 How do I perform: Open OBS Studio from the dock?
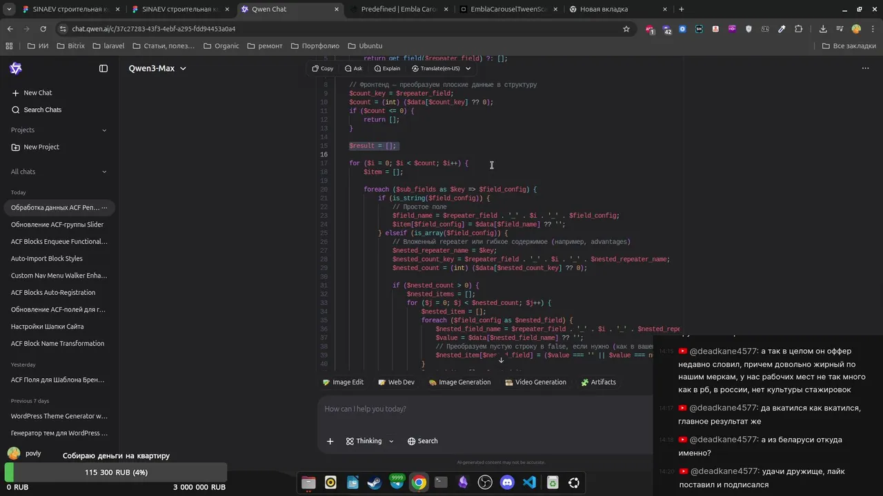[485, 483]
